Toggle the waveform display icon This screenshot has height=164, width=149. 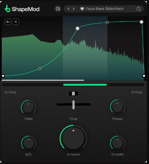pos(8,22)
